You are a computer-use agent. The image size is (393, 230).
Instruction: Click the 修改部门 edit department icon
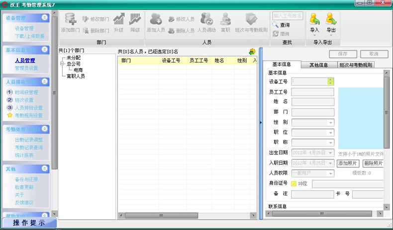(x=86, y=19)
